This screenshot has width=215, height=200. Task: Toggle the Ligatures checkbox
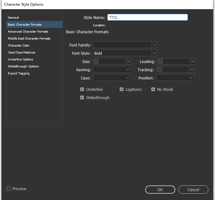pos(122,90)
